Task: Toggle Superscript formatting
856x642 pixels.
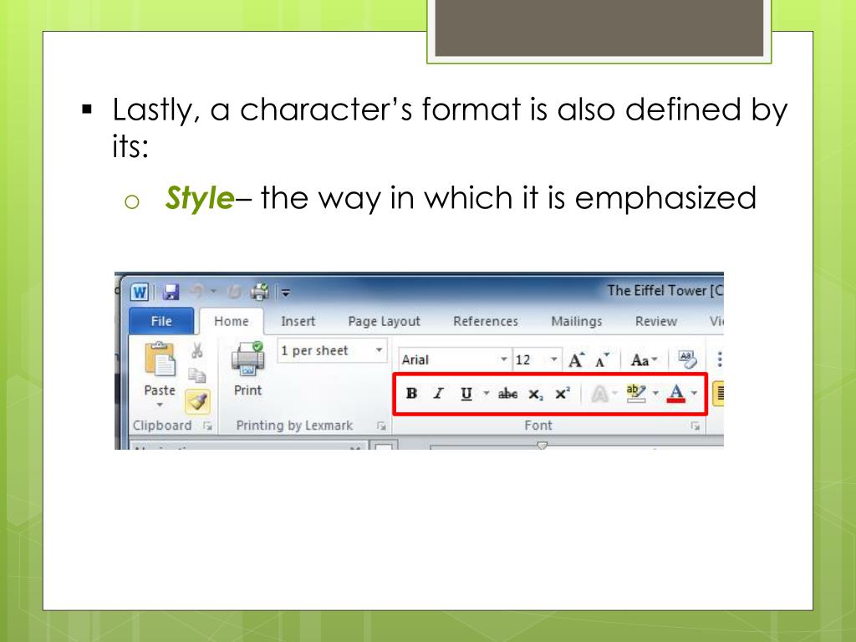Action: (x=563, y=393)
